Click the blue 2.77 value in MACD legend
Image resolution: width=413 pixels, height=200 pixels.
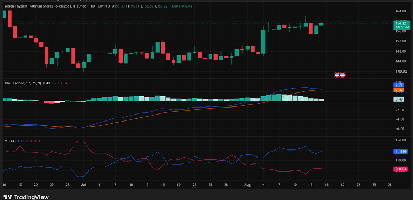pos(54,83)
